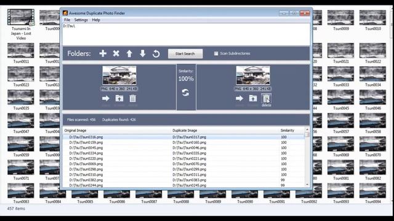394x221 pixels.
Task: Delete the right duplicate image with trash icon
Action: click(x=266, y=98)
